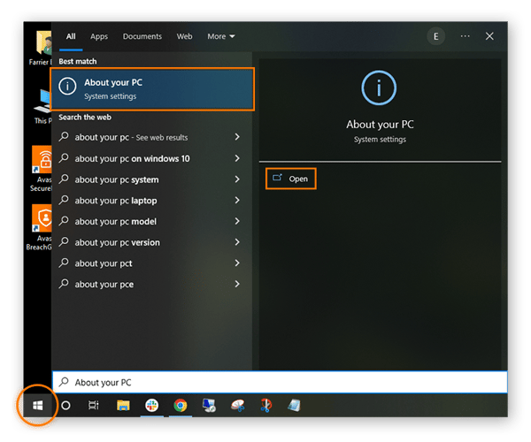Click 'About your PC' title in preview pane
The image size is (531, 442).
[x=380, y=125]
